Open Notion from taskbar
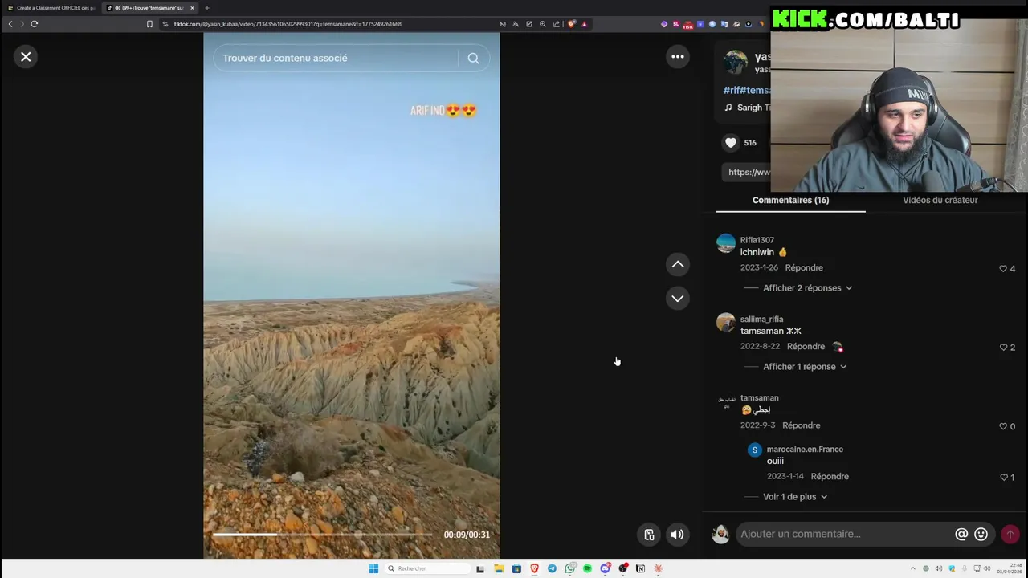This screenshot has height=578, width=1028. pyautogui.click(x=640, y=568)
